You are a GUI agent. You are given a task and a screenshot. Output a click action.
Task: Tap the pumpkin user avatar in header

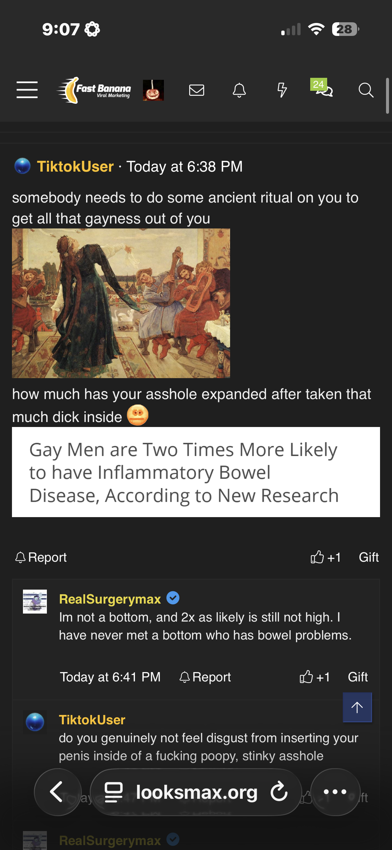click(153, 90)
